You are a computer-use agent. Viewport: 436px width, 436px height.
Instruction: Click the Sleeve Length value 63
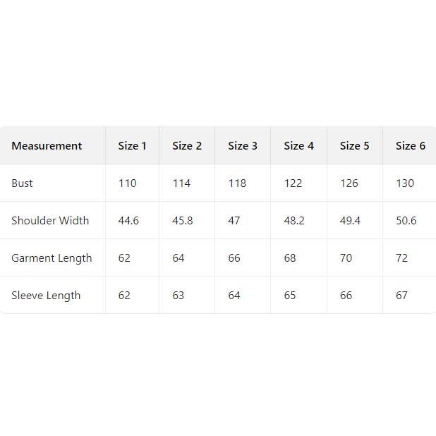click(x=178, y=296)
